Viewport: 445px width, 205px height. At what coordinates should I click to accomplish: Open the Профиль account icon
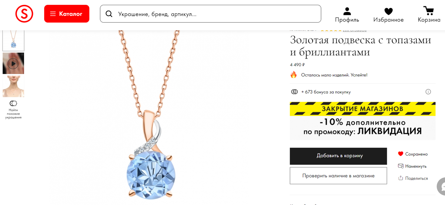tap(347, 11)
